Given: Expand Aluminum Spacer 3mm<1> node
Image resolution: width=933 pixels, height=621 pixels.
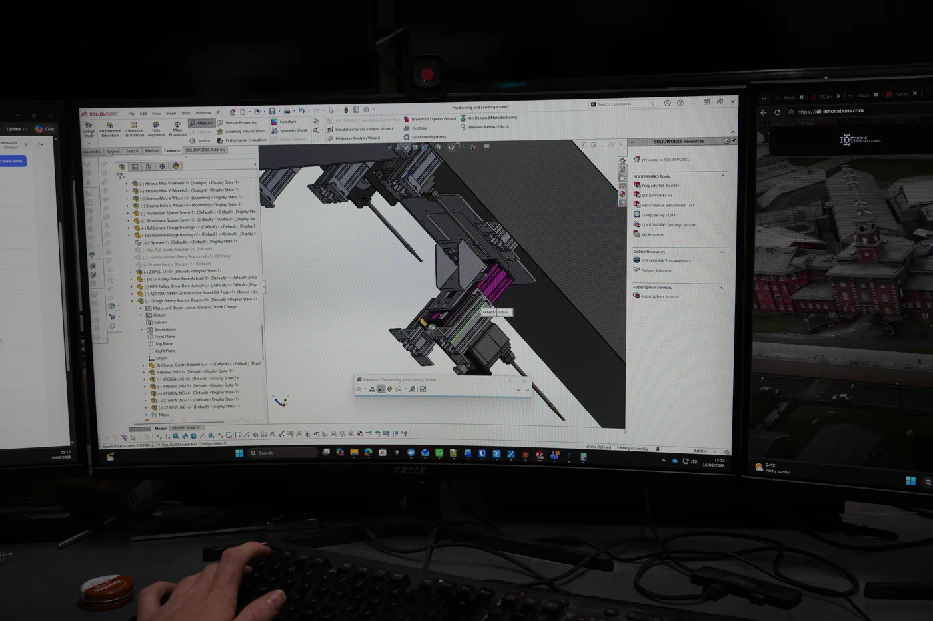Looking at the screenshot, I should tap(128, 213).
